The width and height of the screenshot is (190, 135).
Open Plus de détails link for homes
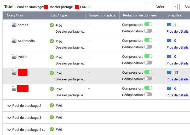click(177, 31)
